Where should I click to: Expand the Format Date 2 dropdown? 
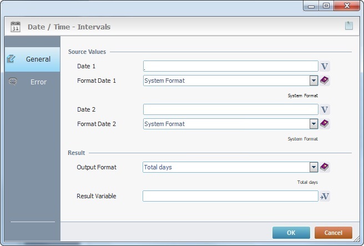pos(314,124)
